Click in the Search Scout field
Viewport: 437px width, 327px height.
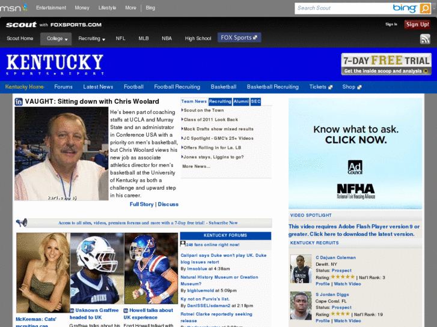343,8
